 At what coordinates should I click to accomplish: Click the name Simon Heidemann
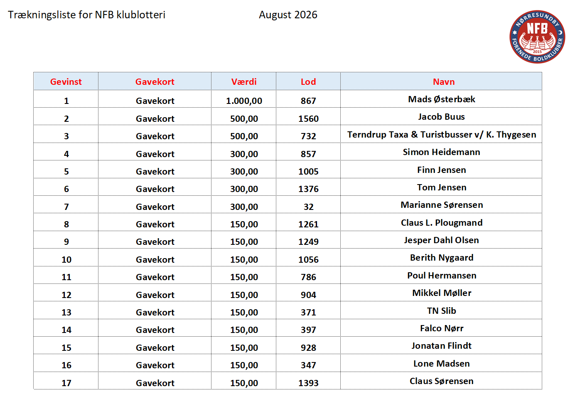pyautogui.click(x=441, y=152)
